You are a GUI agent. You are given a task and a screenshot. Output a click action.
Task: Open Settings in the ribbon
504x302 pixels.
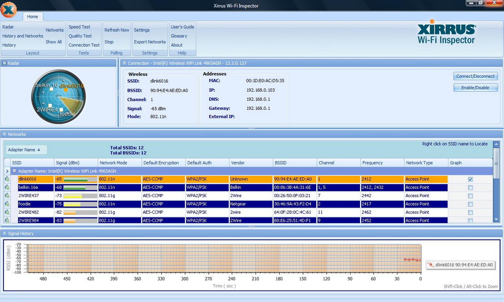click(x=142, y=30)
